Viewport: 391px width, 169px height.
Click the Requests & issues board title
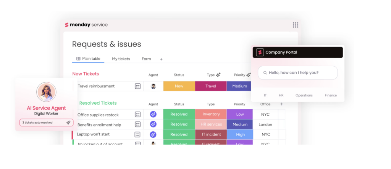[107, 44]
